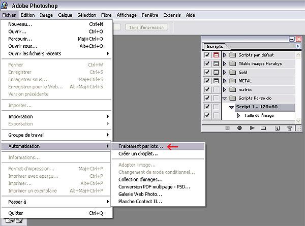Uncheck Script 1 - 120x80 checkbox
The image size is (305, 226).
point(207,107)
